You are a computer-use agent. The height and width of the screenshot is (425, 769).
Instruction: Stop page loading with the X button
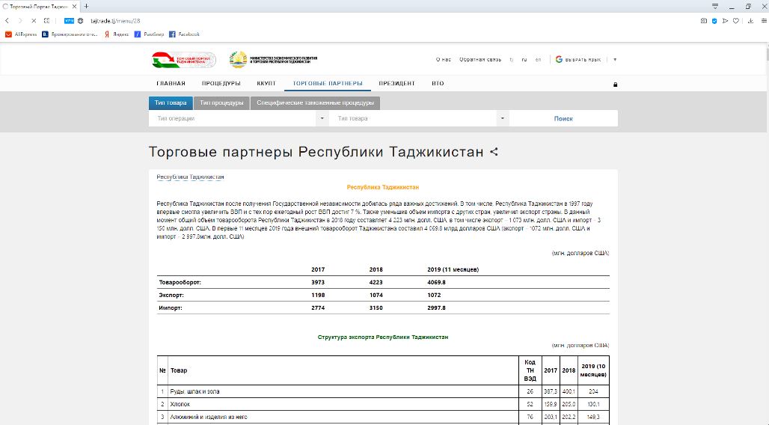[x=33, y=21]
